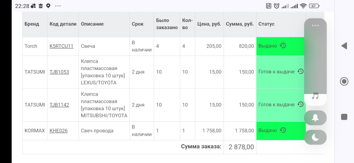This screenshot has height=163, width=354.
Task: Open history icon for TJB1142 status
Action: (x=301, y=105)
